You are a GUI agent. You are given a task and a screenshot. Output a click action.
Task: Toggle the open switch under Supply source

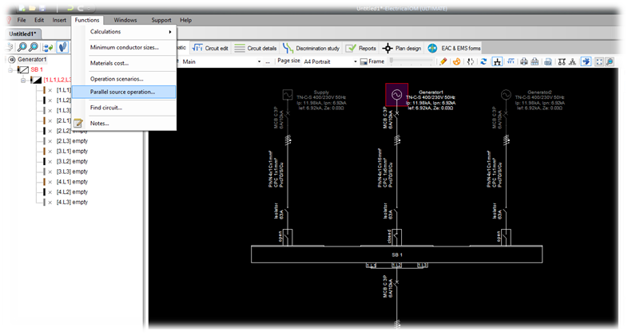click(288, 237)
